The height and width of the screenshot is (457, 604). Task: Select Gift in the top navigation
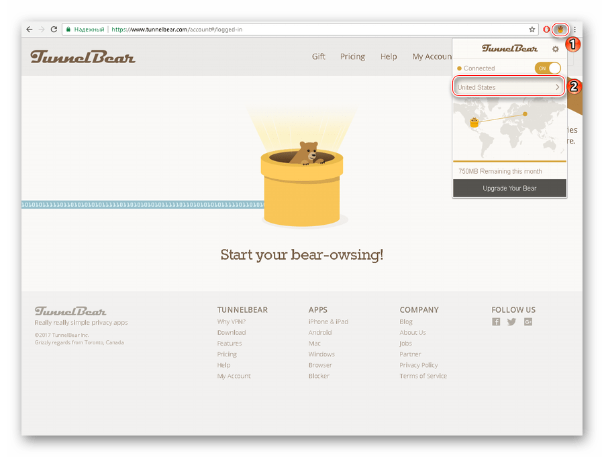(x=319, y=57)
